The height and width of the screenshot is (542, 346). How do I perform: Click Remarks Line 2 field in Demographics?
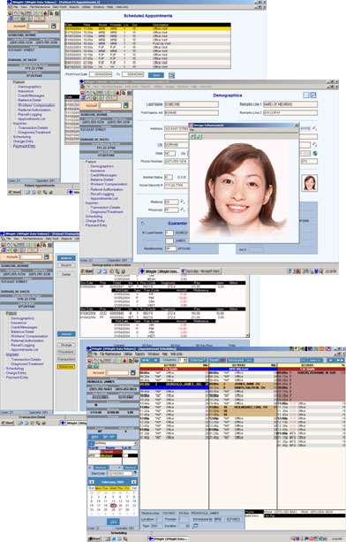290,112
